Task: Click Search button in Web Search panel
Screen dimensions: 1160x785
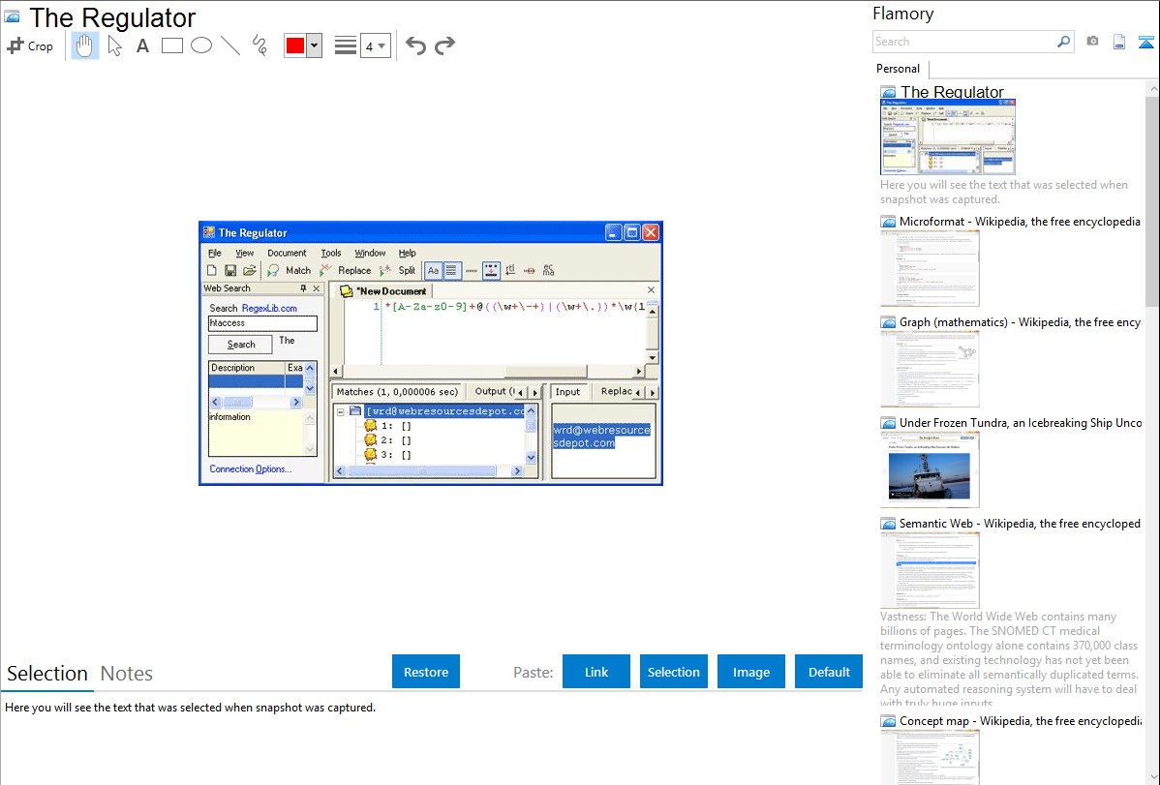Action: coord(240,344)
